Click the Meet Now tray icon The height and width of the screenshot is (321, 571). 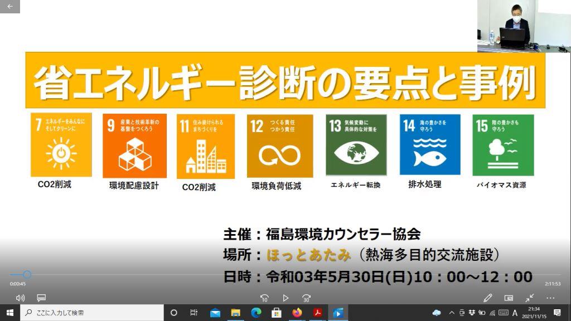(462, 313)
